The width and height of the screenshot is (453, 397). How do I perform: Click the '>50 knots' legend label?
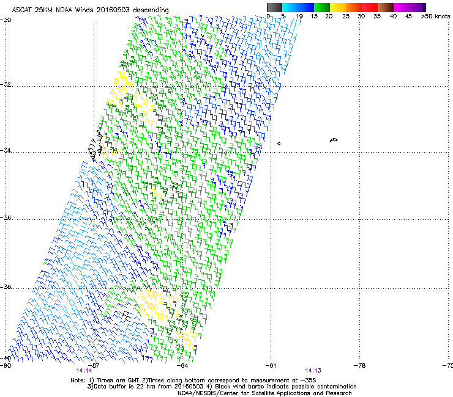click(435, 16)
